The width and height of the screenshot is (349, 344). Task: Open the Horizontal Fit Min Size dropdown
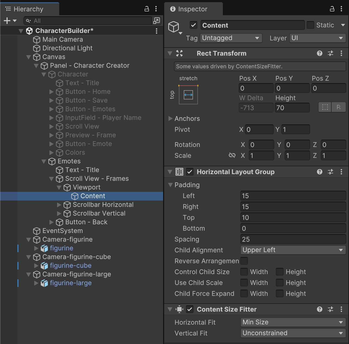pyautogui.click(x=293, y=322)
